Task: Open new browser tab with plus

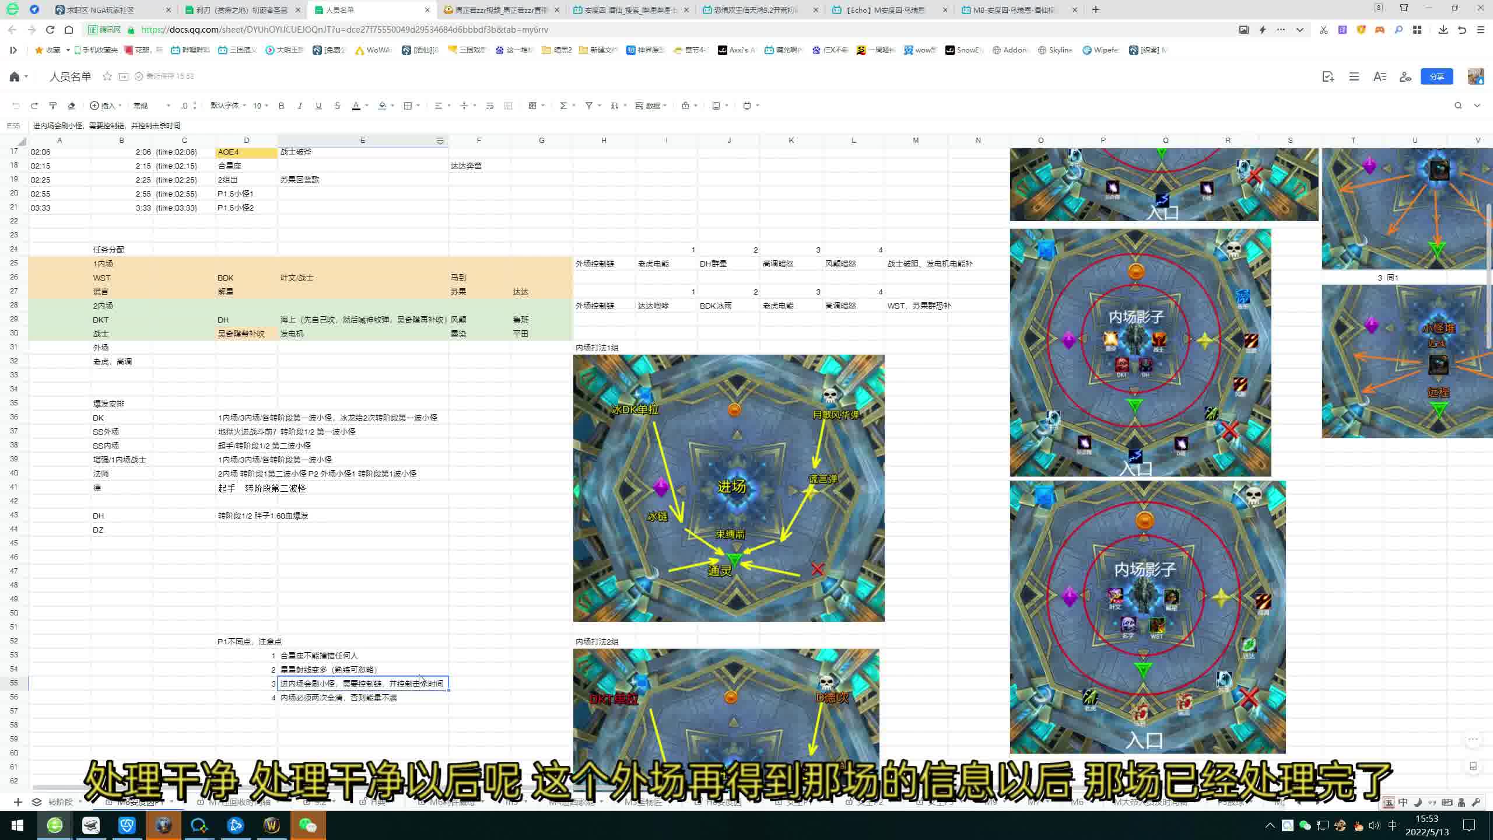Action: coord(1095,9)
